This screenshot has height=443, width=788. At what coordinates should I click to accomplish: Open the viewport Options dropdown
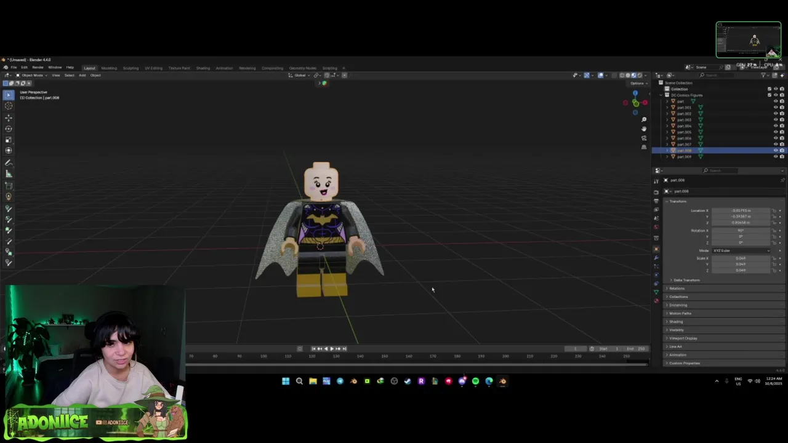pos(638,83)
